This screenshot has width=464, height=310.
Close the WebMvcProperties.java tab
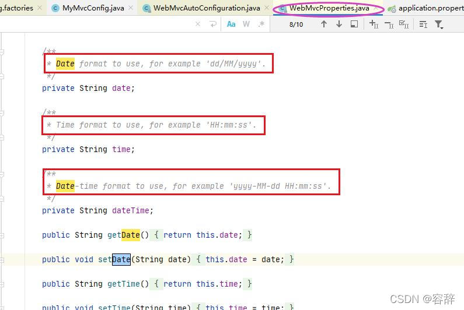(376, 8)
